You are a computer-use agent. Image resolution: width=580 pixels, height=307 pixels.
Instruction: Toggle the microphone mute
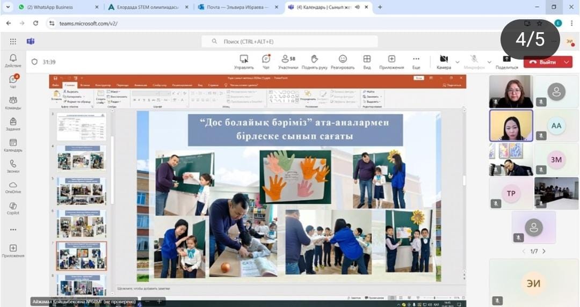pyautogui.click(x=474, y=61)
